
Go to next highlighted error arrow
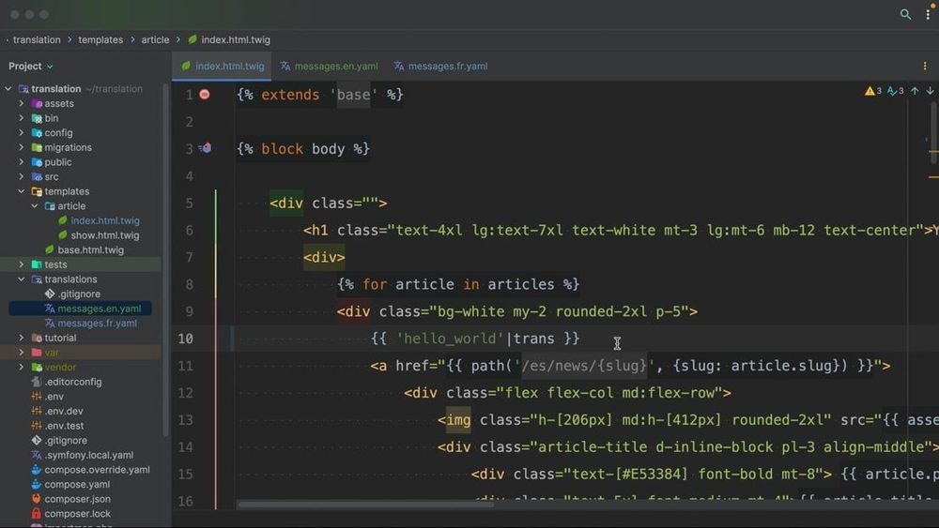point(930,91)
